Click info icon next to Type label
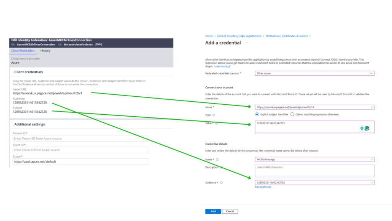The height and width of the screenshot is (221, 392). click(x=214, y=115)
